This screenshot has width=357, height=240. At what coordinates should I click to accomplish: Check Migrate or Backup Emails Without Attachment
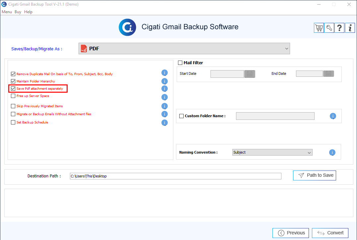[13, 114]
